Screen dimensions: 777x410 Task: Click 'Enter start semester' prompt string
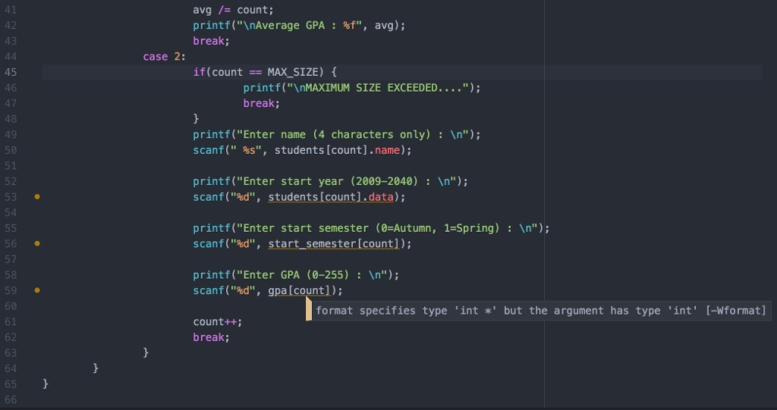(386, 228)
